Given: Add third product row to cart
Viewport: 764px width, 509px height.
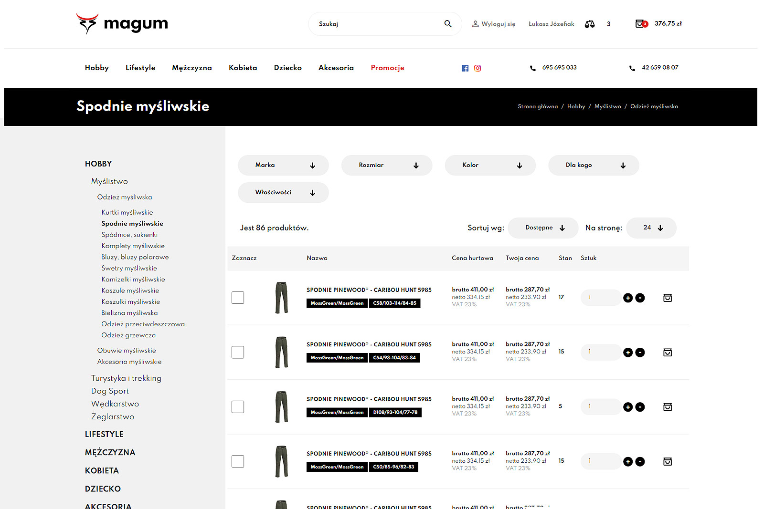Looking at the screenshot, I should coord(668,407).
